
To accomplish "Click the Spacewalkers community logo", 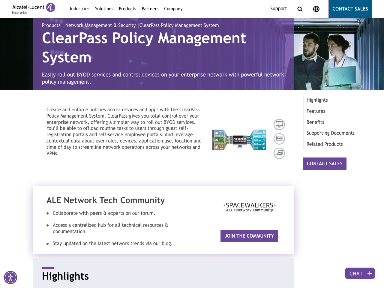I will coord(249,207).
